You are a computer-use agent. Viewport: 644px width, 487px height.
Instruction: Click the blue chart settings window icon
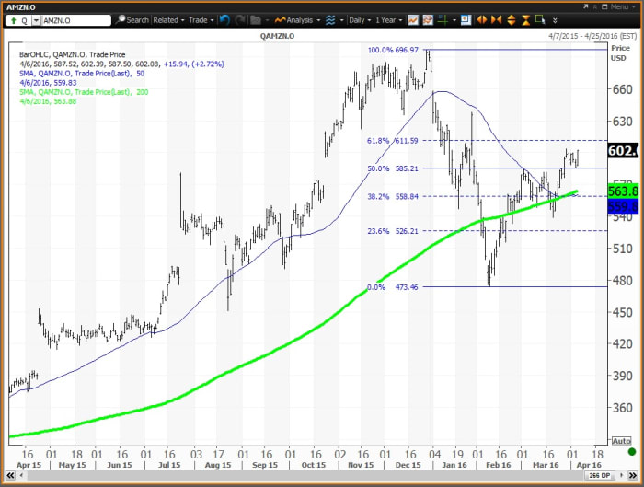pyautogui.click(x=466, y=19)
